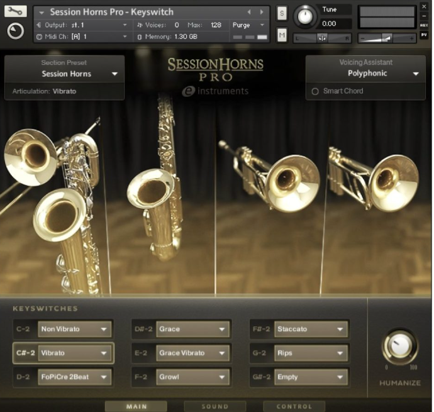
Task: Open the G#-2 Empty keyswitch dropdown
Action: 311,377
